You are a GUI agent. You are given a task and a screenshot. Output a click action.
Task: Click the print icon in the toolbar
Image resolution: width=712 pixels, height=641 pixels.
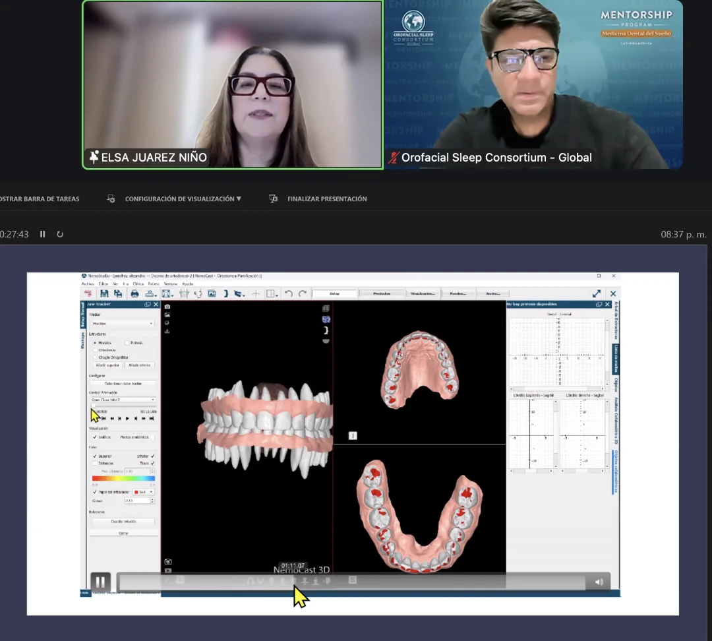pos(135,293)
